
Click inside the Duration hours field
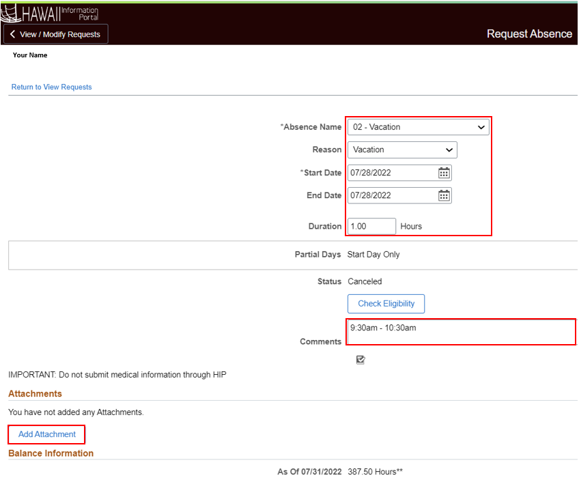point(371,225)
